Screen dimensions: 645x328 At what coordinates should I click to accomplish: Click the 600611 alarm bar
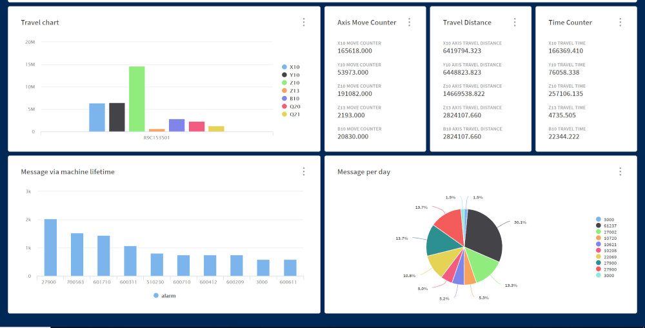tap(290, 268)
